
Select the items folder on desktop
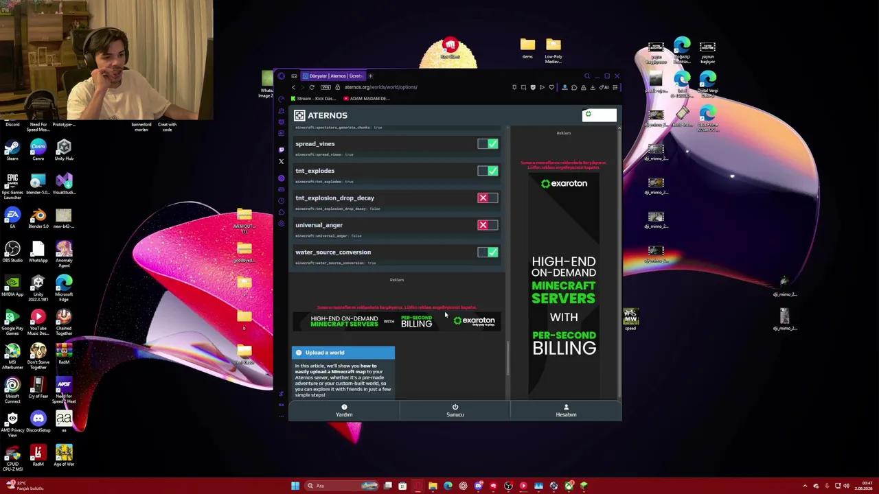(527, 49)
